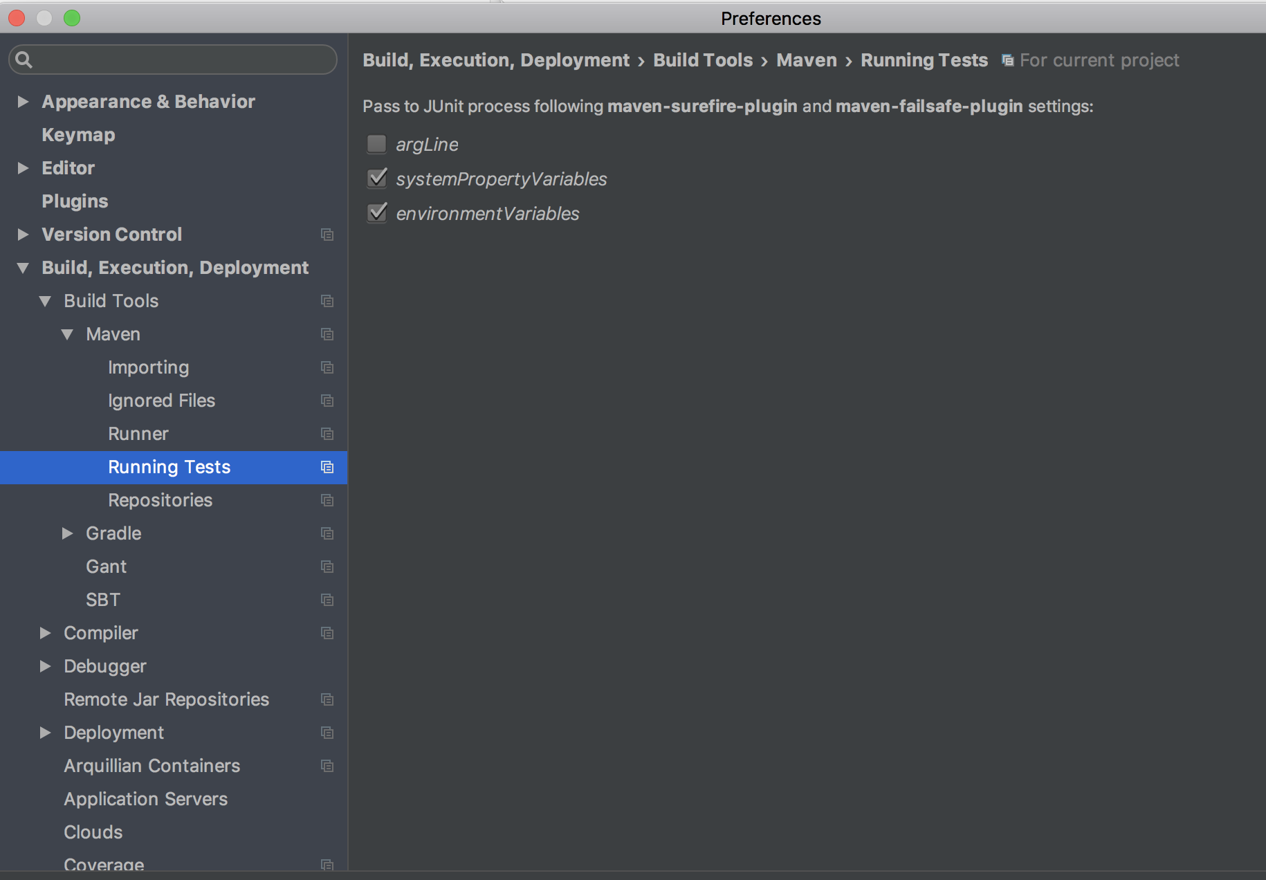Image resolution: width=1266 pixels, height=880 pixels.
Task: Enable the argLine checkbox
Action: (376, 144)
